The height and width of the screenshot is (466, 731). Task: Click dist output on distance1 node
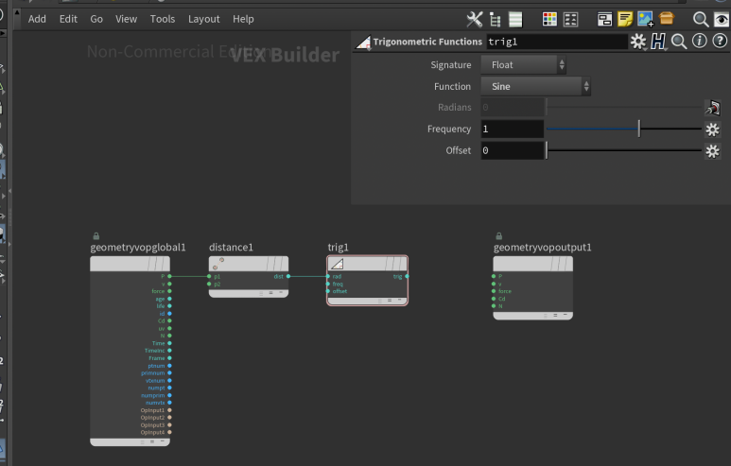coord(288,276)
